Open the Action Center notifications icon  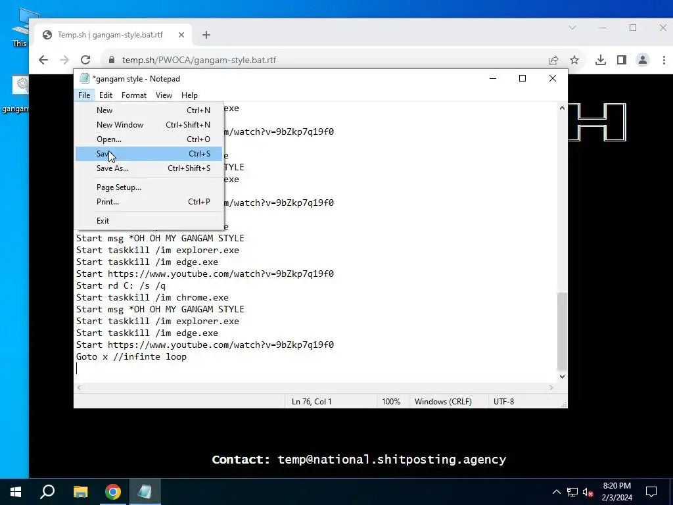pyautogui.click(x=651, y=492)
